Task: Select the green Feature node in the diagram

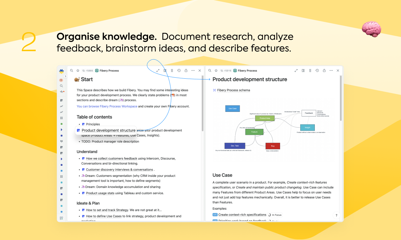Action: point(254,132)
